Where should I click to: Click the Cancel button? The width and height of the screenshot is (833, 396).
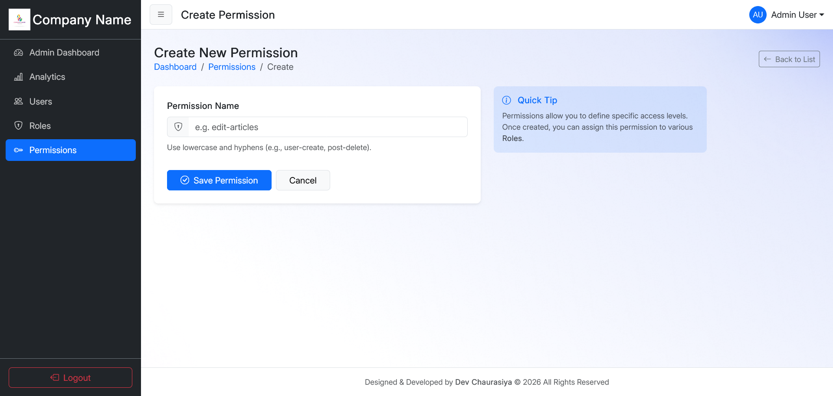pos(303,180)
